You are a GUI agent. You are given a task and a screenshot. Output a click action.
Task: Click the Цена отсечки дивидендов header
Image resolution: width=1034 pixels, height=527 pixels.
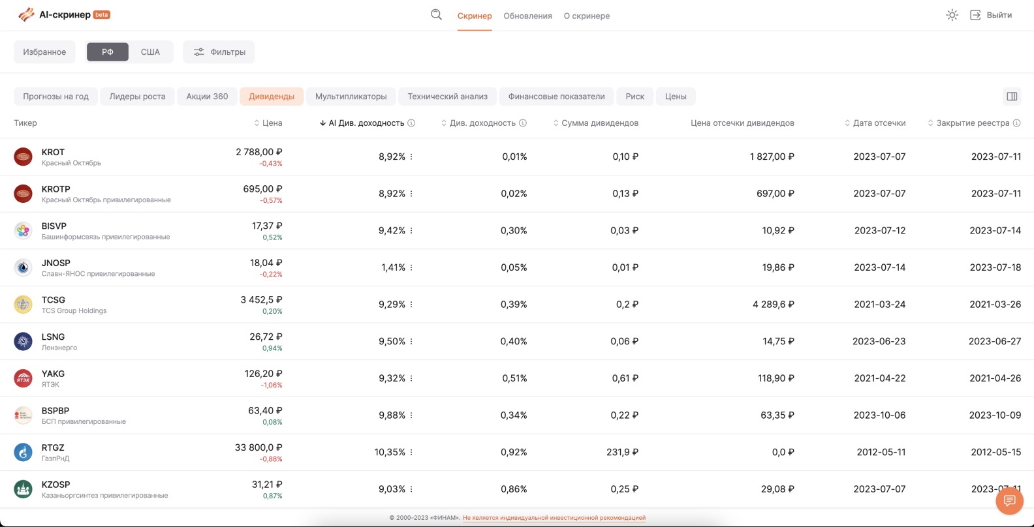click(742, 123)
